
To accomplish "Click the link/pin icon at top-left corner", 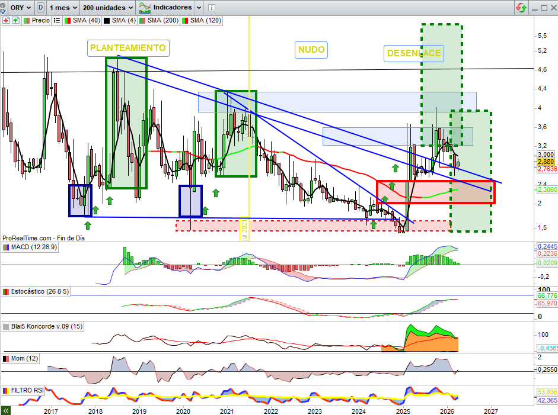I will pyautogui.click(x=3, y=8).
